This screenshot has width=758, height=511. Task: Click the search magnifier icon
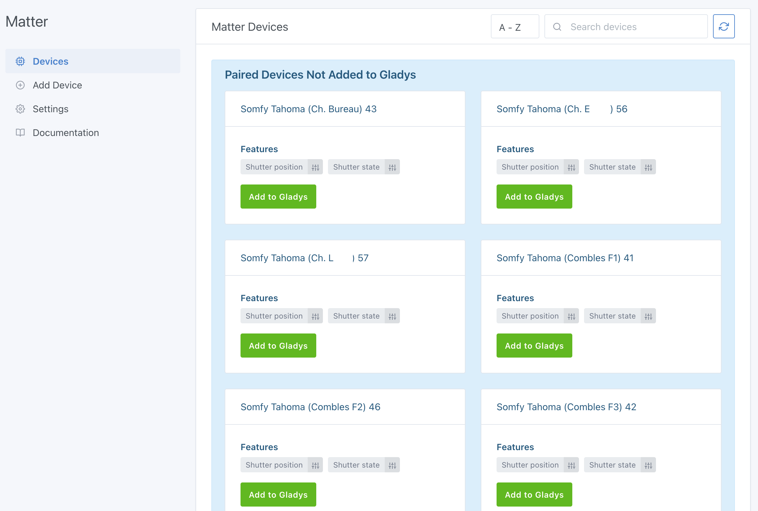pyautogui.click(x=557, y=27)
